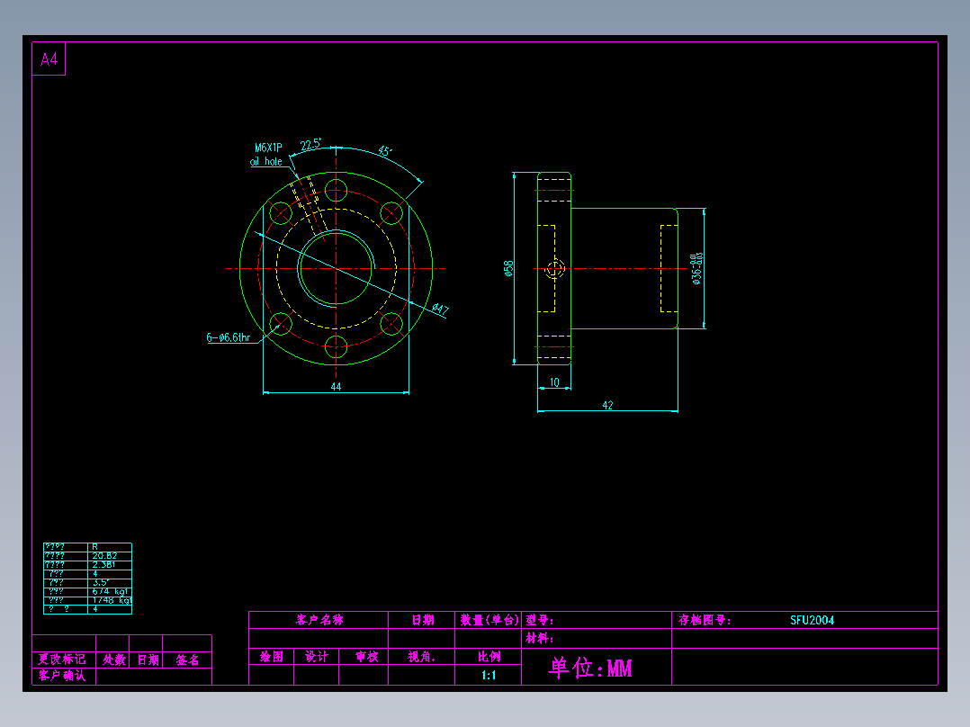The width and height of the screenshot is (970, 727).
Task: Click the 客户确认 cell in revision block
Action: pyautogui.click(x=62, y=676)
